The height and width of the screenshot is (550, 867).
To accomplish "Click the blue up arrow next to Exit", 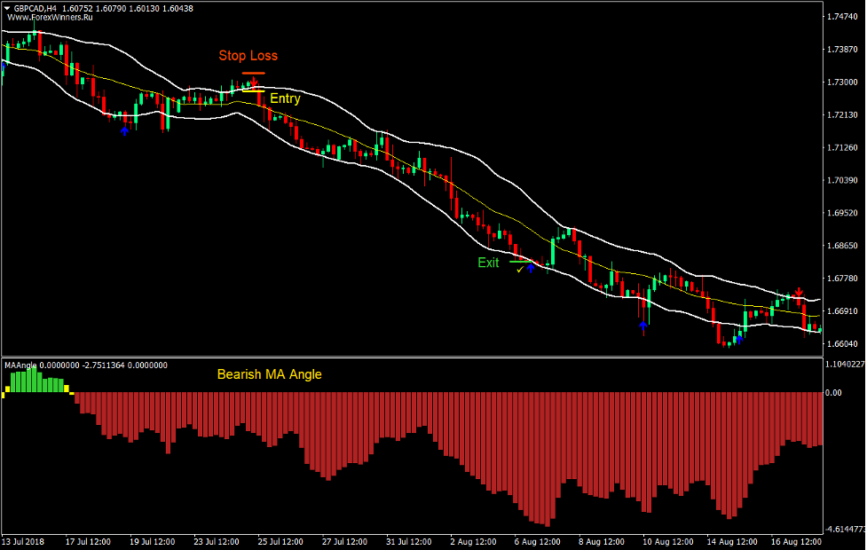I will click(531, 269).
